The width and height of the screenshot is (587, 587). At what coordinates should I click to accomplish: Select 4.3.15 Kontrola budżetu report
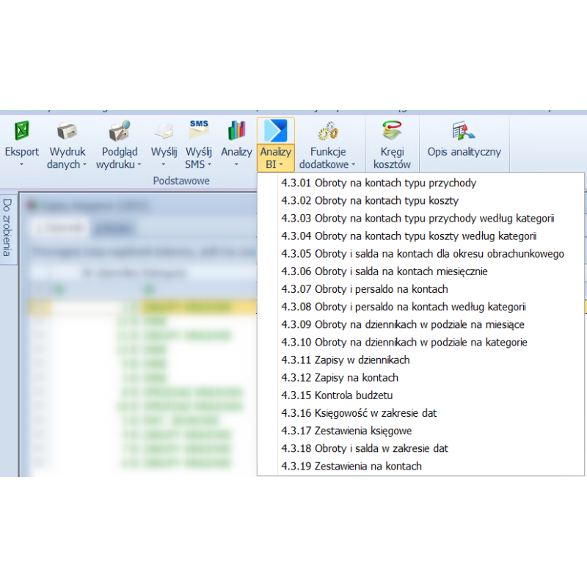coord(332,395)
